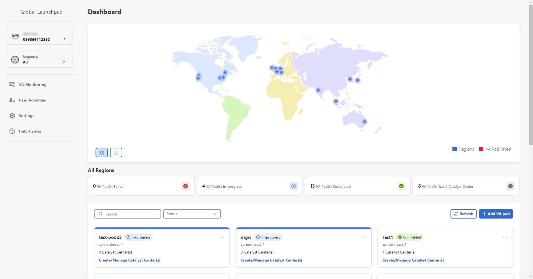The width and height of the screenshot is (533, 279).
Task: Open the Status filter dropdown
Action: [192, 214]
